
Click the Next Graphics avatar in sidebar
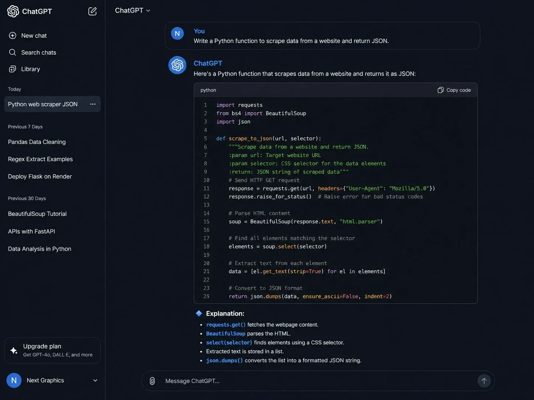[14, 380]
